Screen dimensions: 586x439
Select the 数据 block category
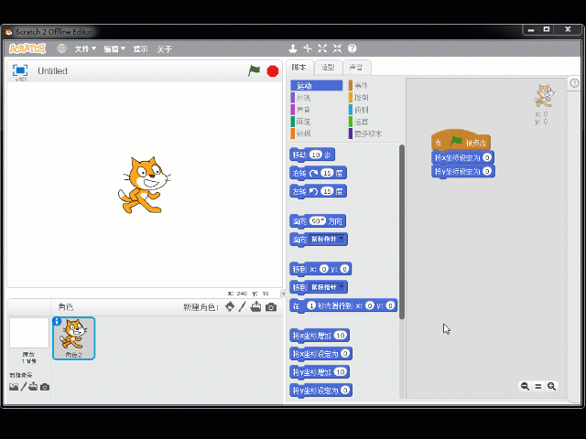303,134
